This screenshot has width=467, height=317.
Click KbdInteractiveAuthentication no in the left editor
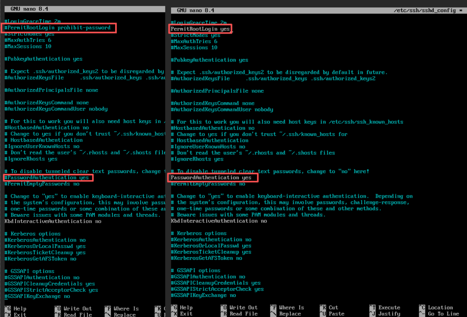click(53, 221)
